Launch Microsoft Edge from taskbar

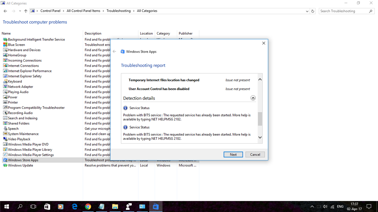coord(75,207)
